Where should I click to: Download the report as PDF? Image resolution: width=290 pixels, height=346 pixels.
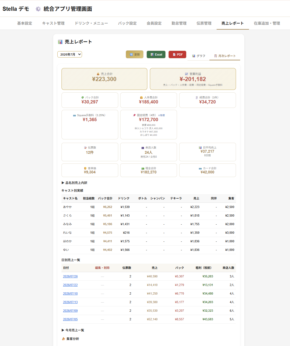coord(177,54)
